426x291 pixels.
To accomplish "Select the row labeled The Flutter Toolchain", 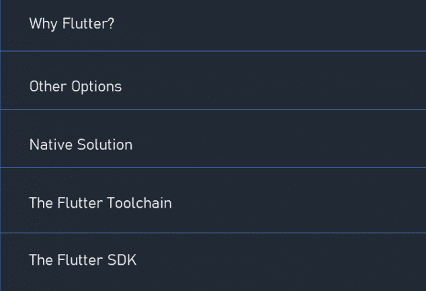I will pyautogui.click(x=213, y=200).
